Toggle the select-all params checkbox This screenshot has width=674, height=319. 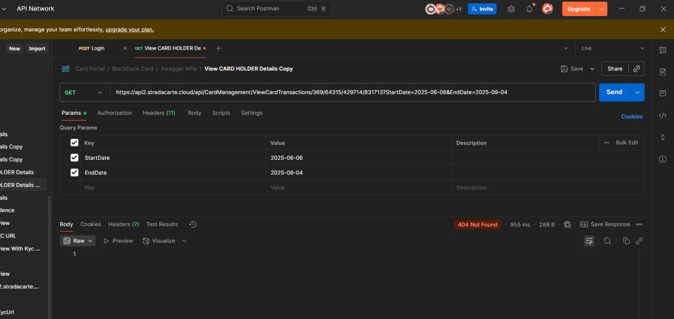coord(75,142)
